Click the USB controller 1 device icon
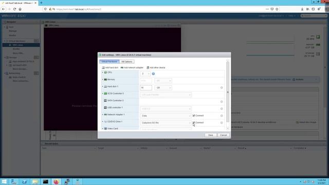The image size is (329, 185). (105, 107)
